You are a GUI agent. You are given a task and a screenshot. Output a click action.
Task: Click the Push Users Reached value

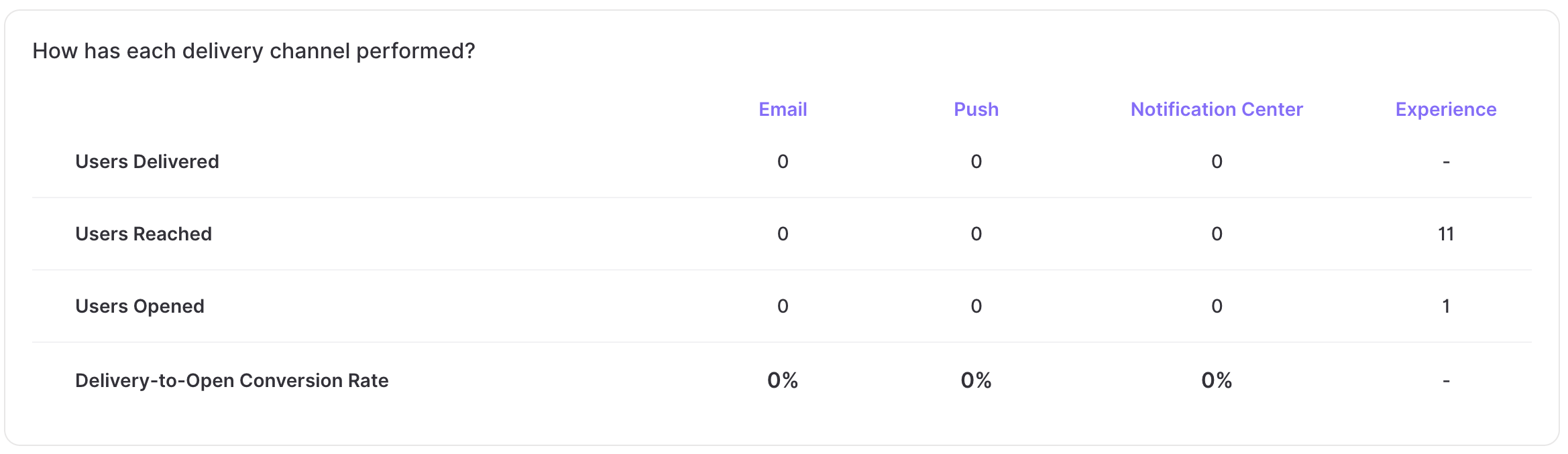[x=976, y=234]
